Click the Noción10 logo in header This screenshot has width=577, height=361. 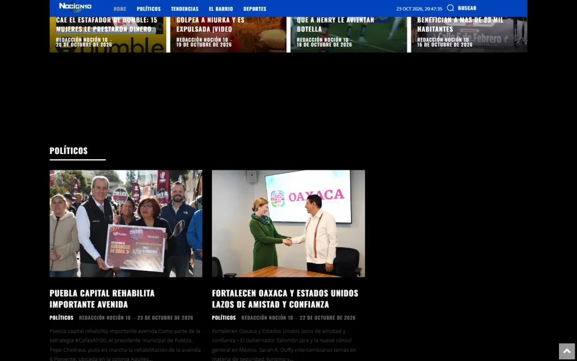(x=75, y=7)
